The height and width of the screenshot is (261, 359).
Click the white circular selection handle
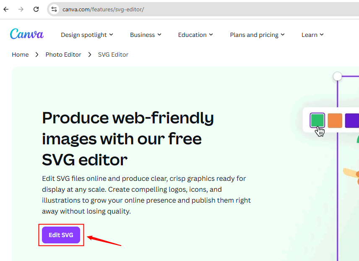pyautogui.click(x=337, y=76)
